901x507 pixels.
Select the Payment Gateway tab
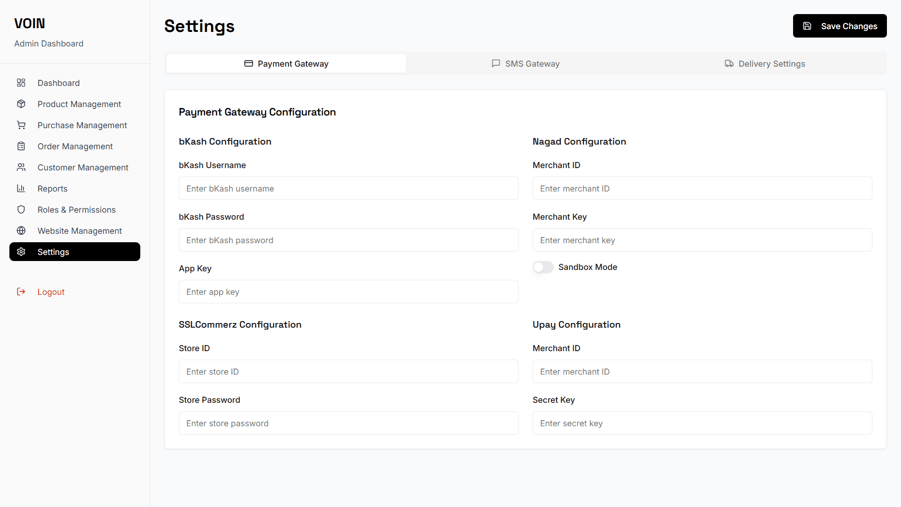tap(286, 64)
